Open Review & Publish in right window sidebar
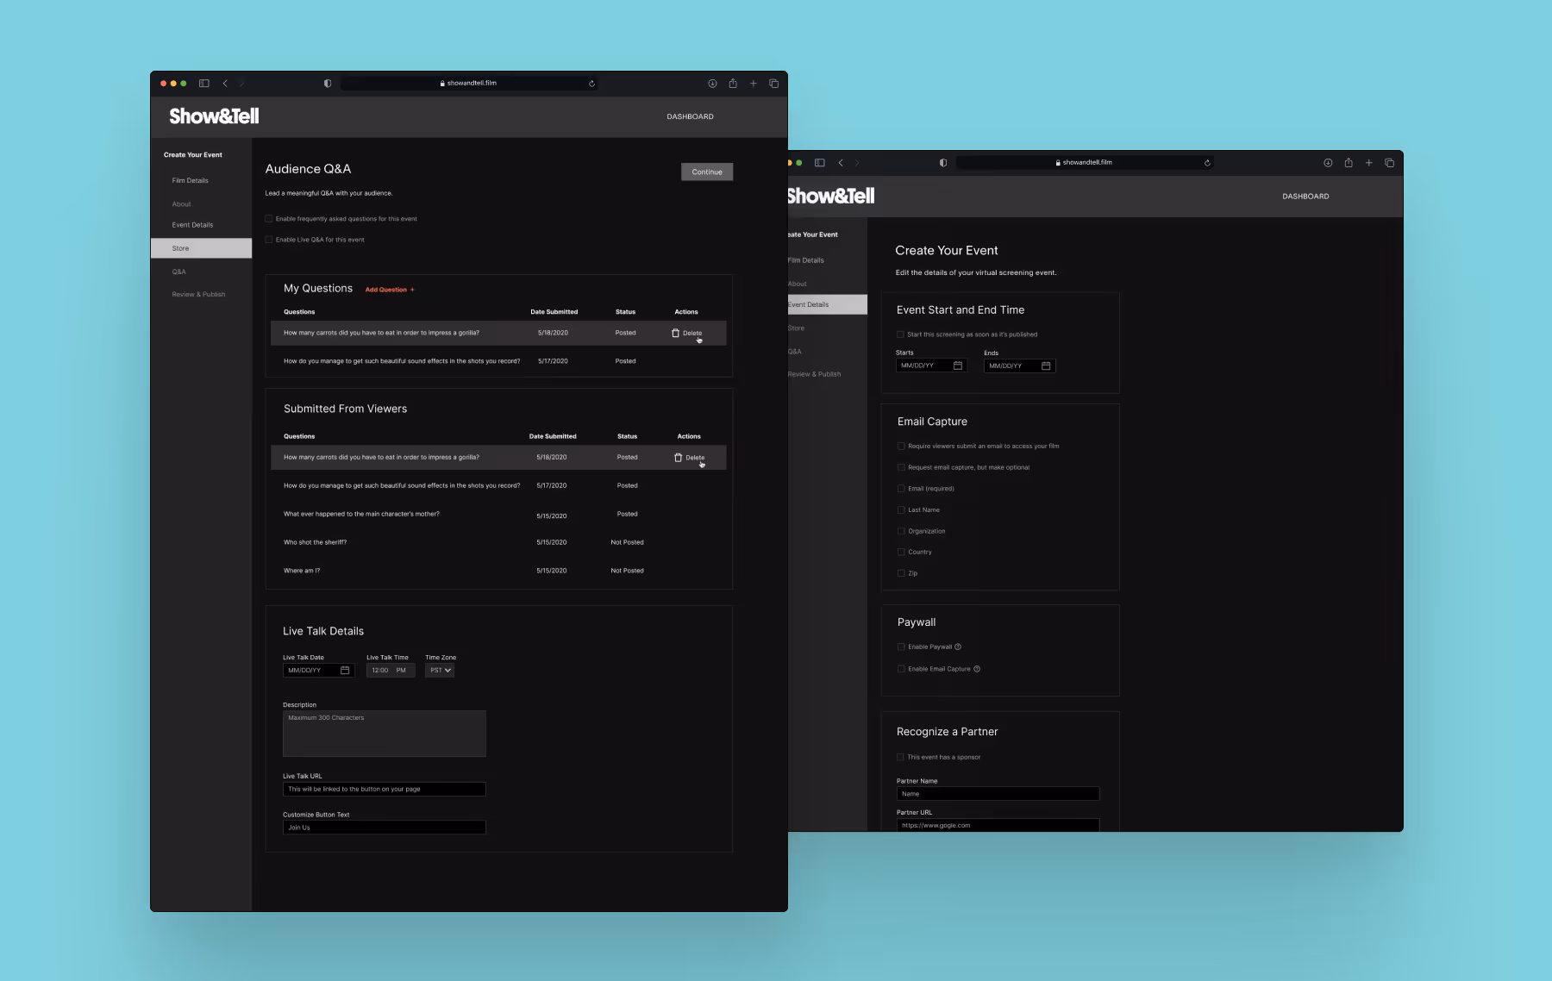The image size is (1552, 981). click(x=814, y=374)
